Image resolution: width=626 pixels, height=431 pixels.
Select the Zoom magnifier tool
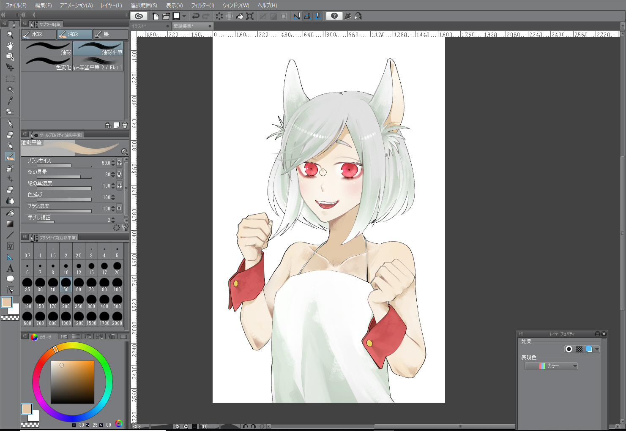pyautogui.click(x=10, y=35)
